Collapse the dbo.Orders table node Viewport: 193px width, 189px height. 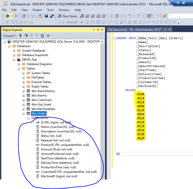click(x=23, y=113)
